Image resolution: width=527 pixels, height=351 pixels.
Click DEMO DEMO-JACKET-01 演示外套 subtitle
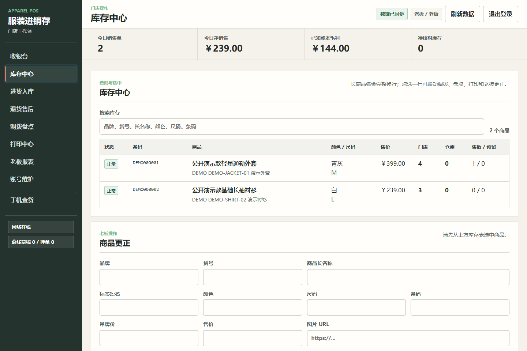tap(231, 173)
